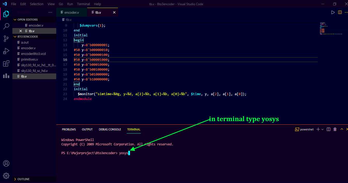This screenshot has height=183, width=348.
Task: Open the Terminal menu
Action: coord(84,4)
